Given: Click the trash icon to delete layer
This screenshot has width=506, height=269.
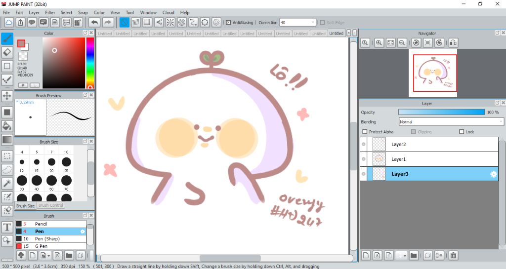Looking at the screenshot, I should tap(453, 256).
